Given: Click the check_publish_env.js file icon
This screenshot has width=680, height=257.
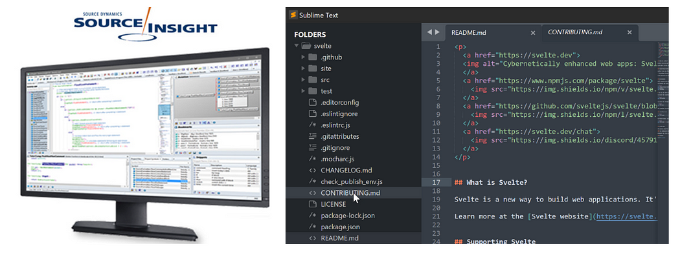Looking at the screenshot, I should [x=312, y=181].
